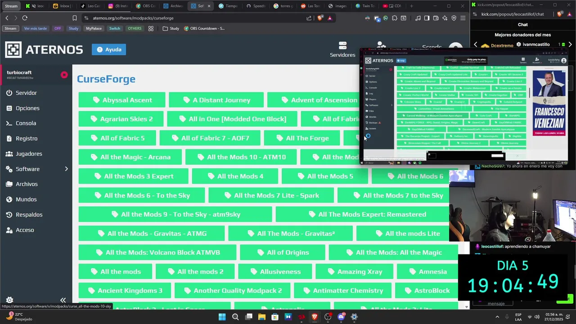Open Servidores in the header
576x324 pixels.
(342, 49)
